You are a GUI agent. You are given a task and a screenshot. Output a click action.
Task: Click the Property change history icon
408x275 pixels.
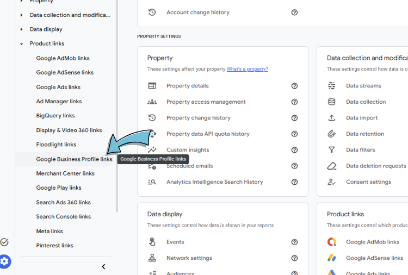152,118
